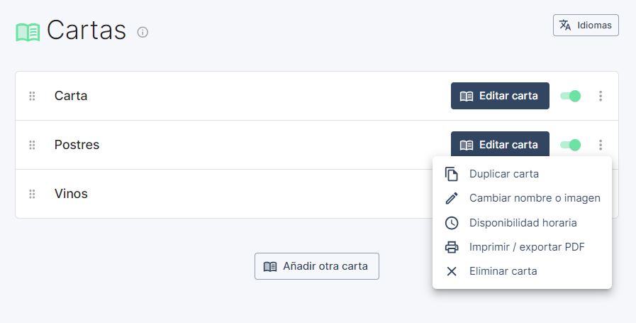Click drag handle icon for Carta row

pyautogui.click(x=32, y=96)
